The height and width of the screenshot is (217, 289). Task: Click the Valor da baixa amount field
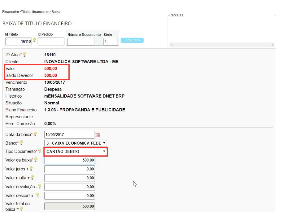[70, 160]
